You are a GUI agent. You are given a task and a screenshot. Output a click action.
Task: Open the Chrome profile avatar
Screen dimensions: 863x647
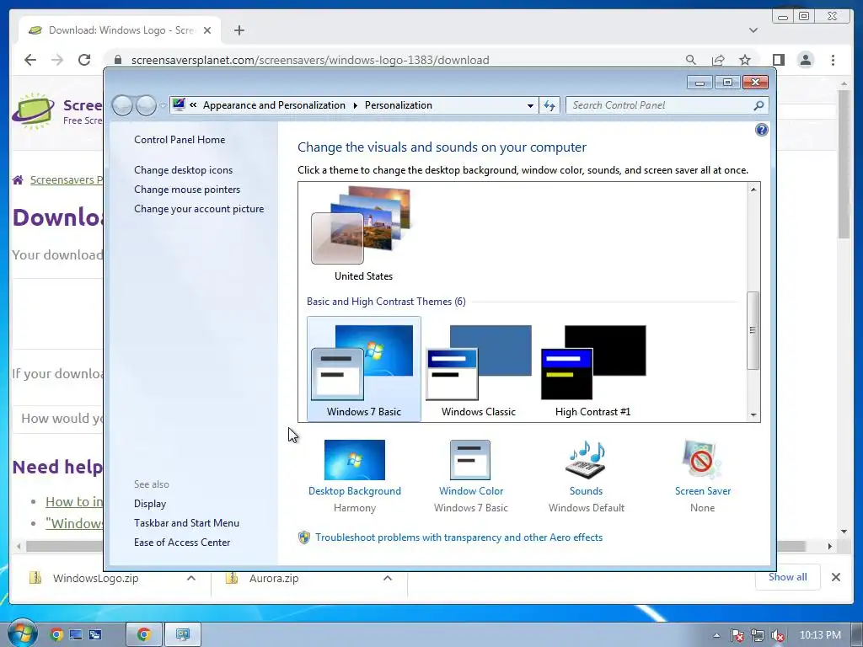click(x=806, y=60)
